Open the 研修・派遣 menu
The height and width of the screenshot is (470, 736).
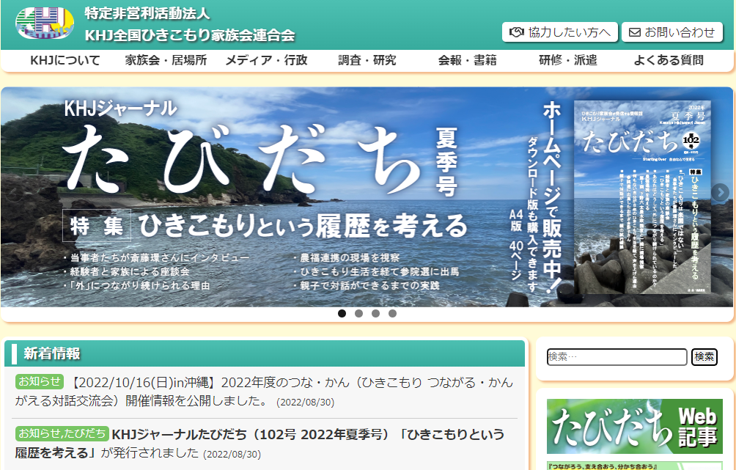tap(568, 60)
